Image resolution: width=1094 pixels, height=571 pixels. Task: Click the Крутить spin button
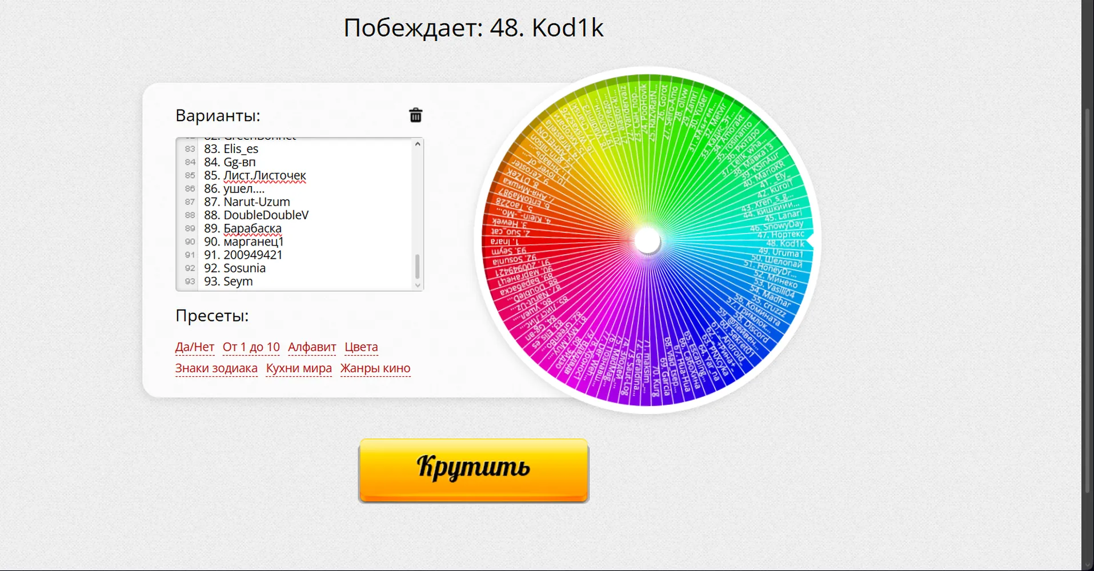[x=474, y=471]
